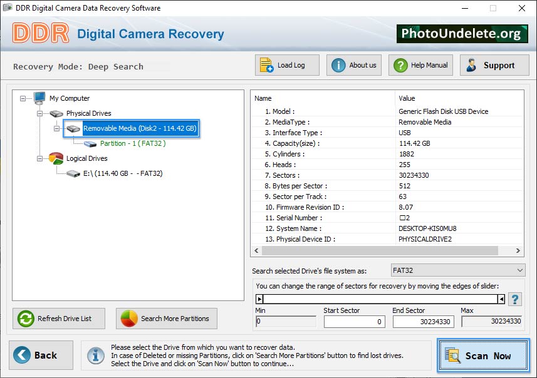Click the DDR logo
Screen dimensions: 537x378
(41, 33)
